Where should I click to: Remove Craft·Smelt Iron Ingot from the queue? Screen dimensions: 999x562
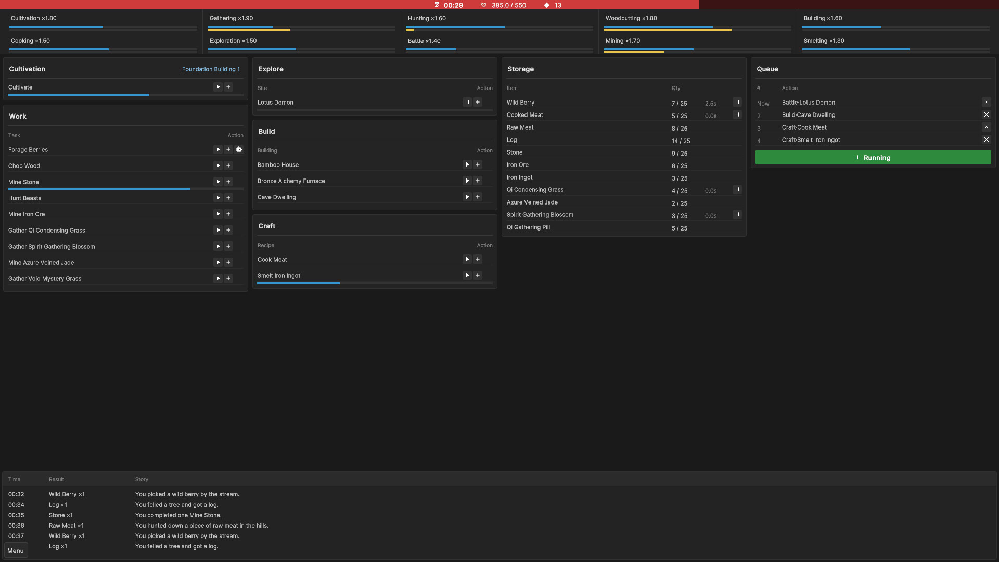(x=987, y=139)
